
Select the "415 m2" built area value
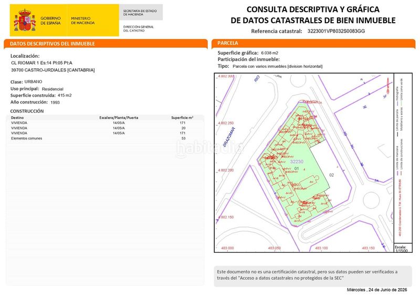pyautogui.click(x=65, y=95)
